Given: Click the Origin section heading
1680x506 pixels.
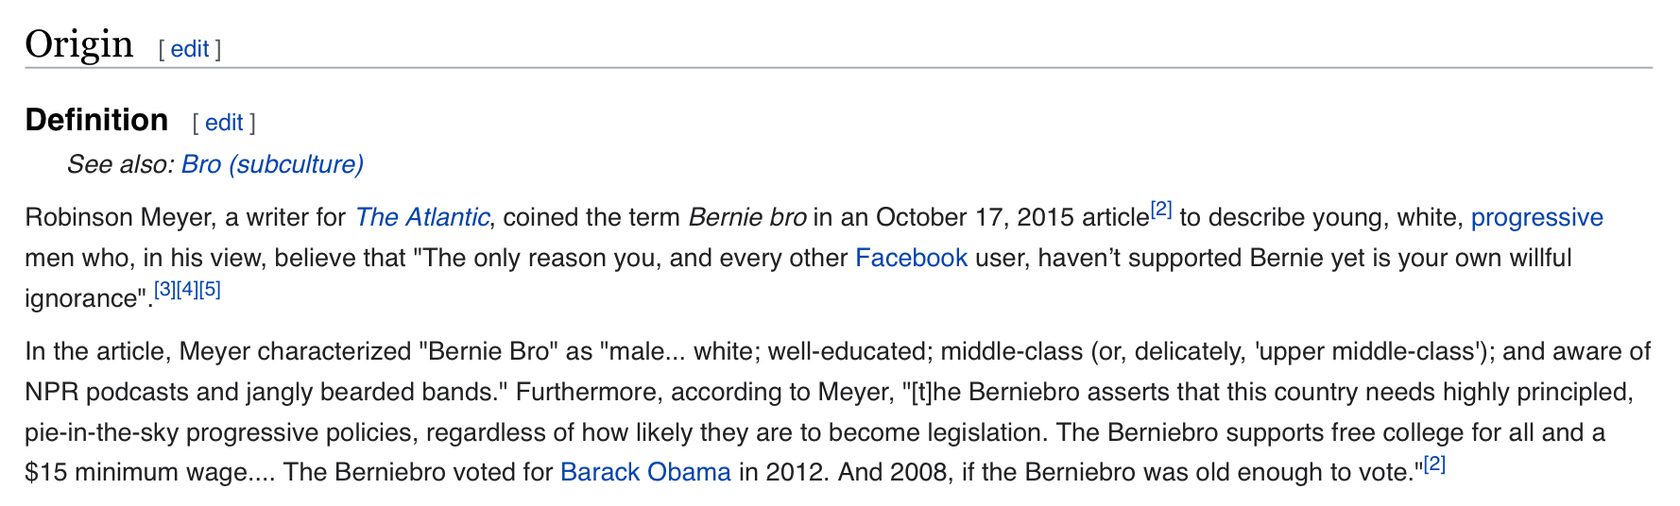Looking at the screenshot, I should pyautogui.click(x=79, y=44).
